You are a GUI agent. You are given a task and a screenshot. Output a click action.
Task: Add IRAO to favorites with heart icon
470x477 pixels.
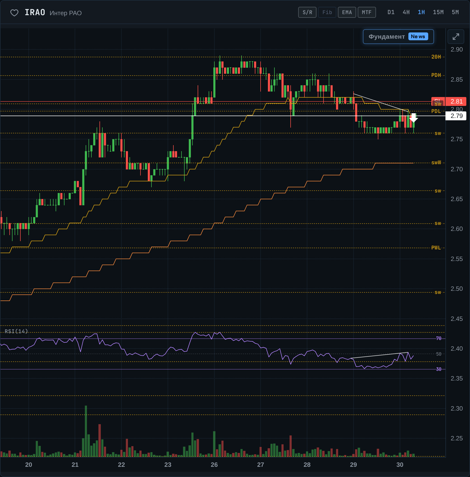coord(14,13)
